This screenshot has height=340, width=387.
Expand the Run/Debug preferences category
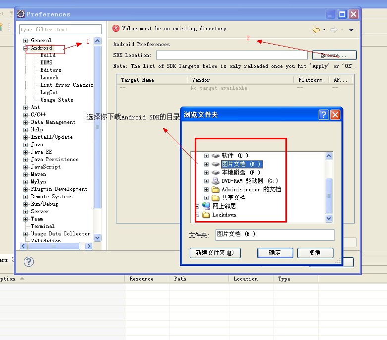click(x=25, y=204)
